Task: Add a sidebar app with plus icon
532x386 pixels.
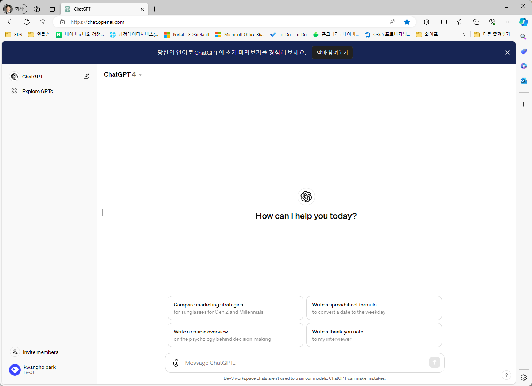Action: (x=524, y=104)
